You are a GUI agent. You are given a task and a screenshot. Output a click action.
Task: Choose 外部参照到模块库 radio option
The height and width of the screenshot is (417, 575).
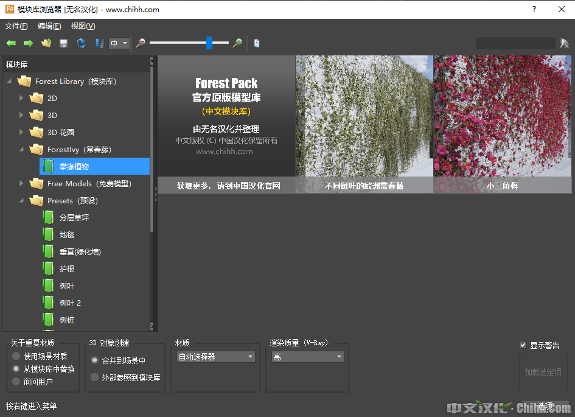click(x=94, y=377)
